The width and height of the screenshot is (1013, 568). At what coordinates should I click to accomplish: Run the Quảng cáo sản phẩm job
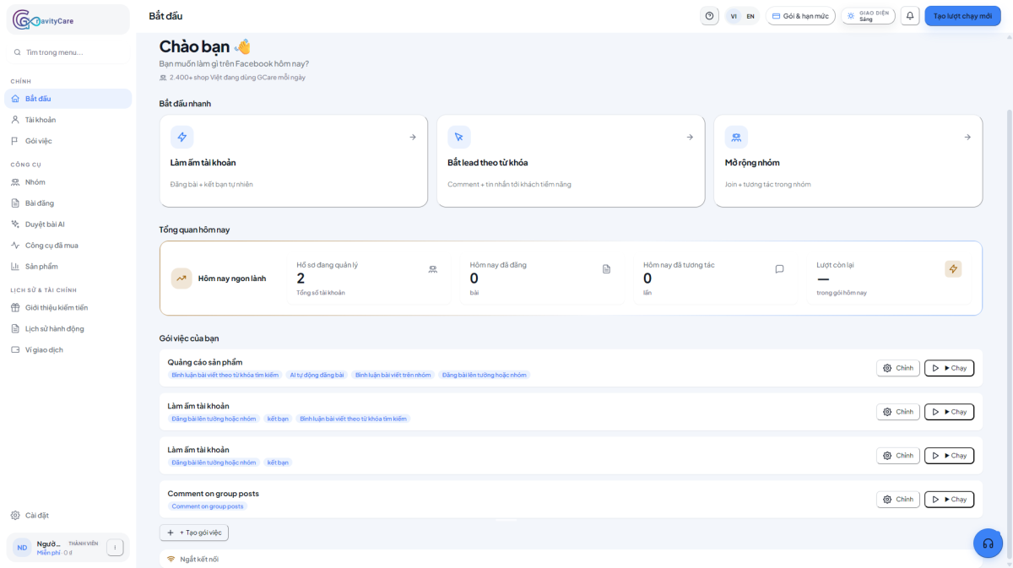(x=950, y=368)
